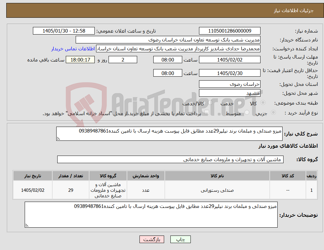Click the ردیف column header
The height and width of the screenshot is (250, 324).
click(x=312, y=176)
